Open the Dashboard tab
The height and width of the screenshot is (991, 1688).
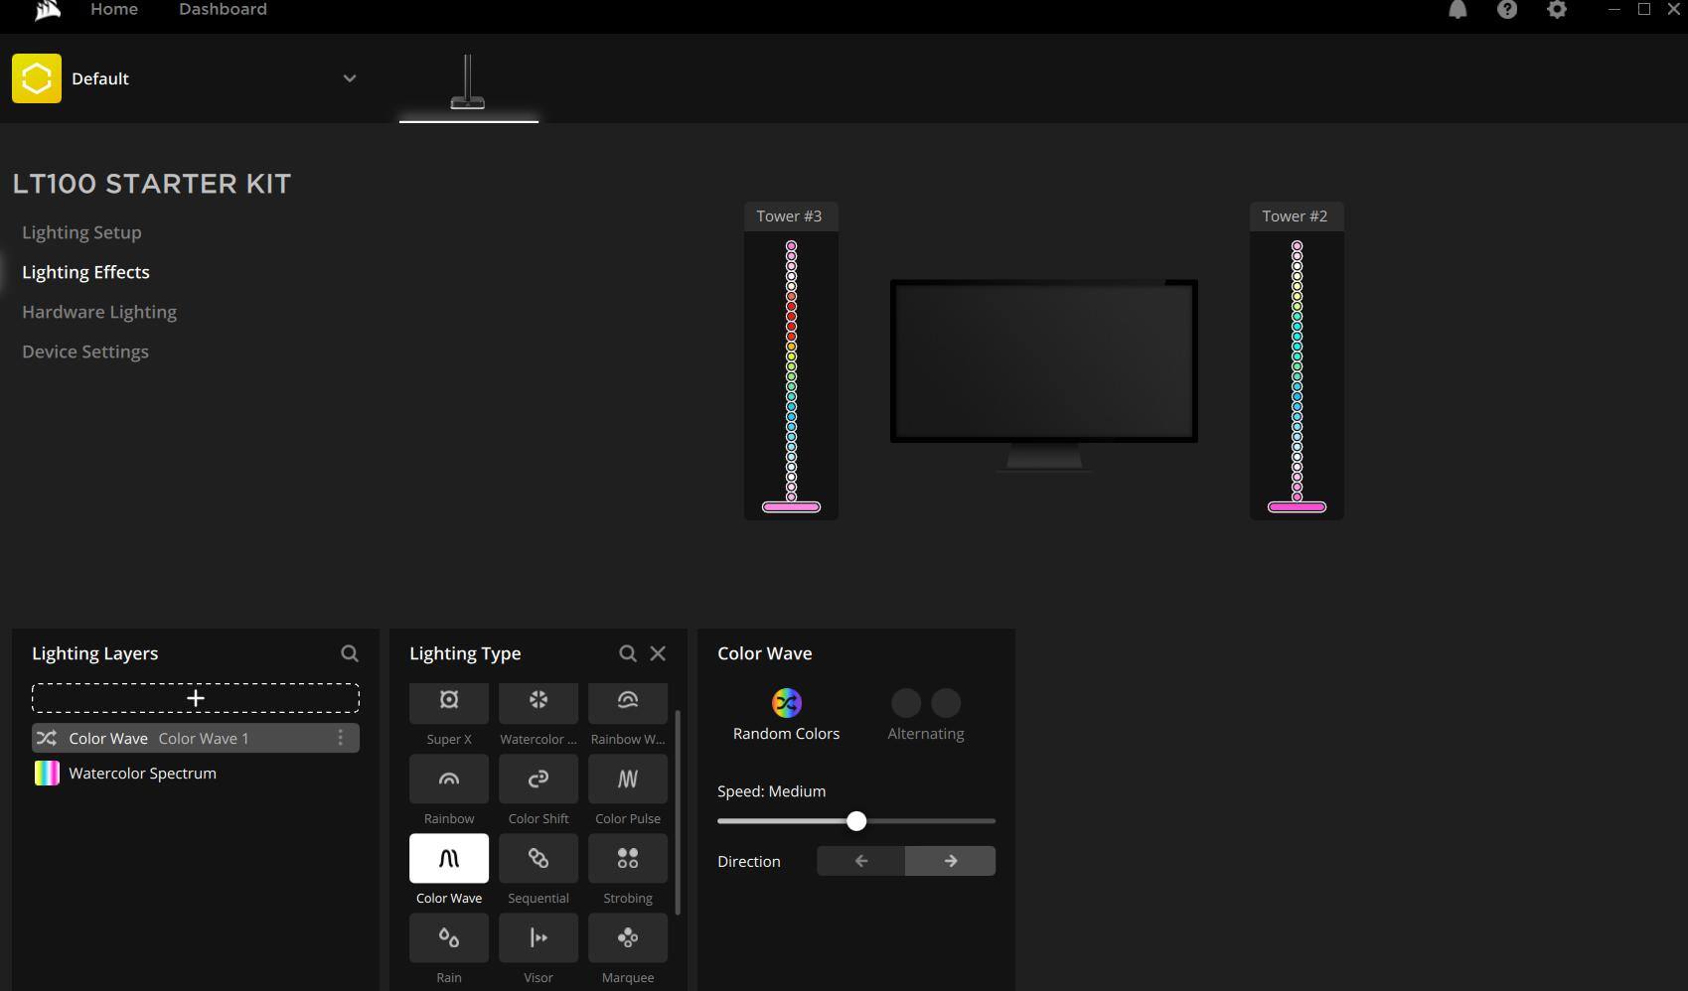pyautogui.click(x=223, y=10)
